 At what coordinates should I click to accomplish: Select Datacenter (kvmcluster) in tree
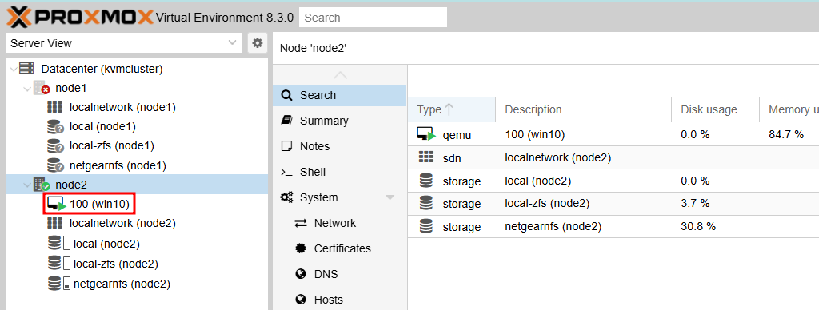coord(102,69)
